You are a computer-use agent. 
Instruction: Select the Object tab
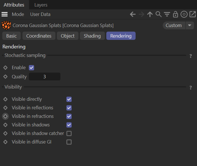[68, 36]
